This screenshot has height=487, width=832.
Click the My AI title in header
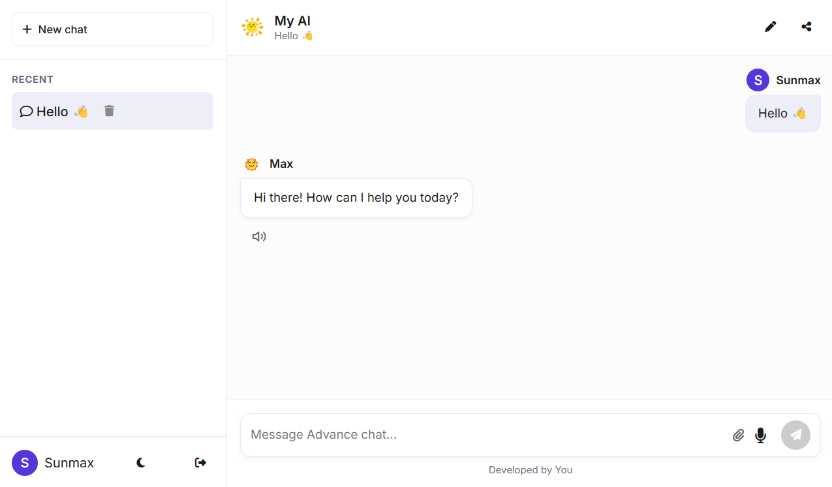(x=292, y=21)
